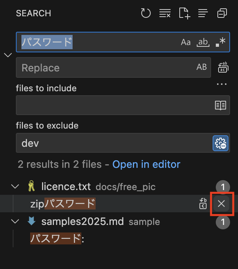Click '2 results in 2 files' summary
Image resolution: width=238 pixels, height=269 pixels.
(59, 164)
